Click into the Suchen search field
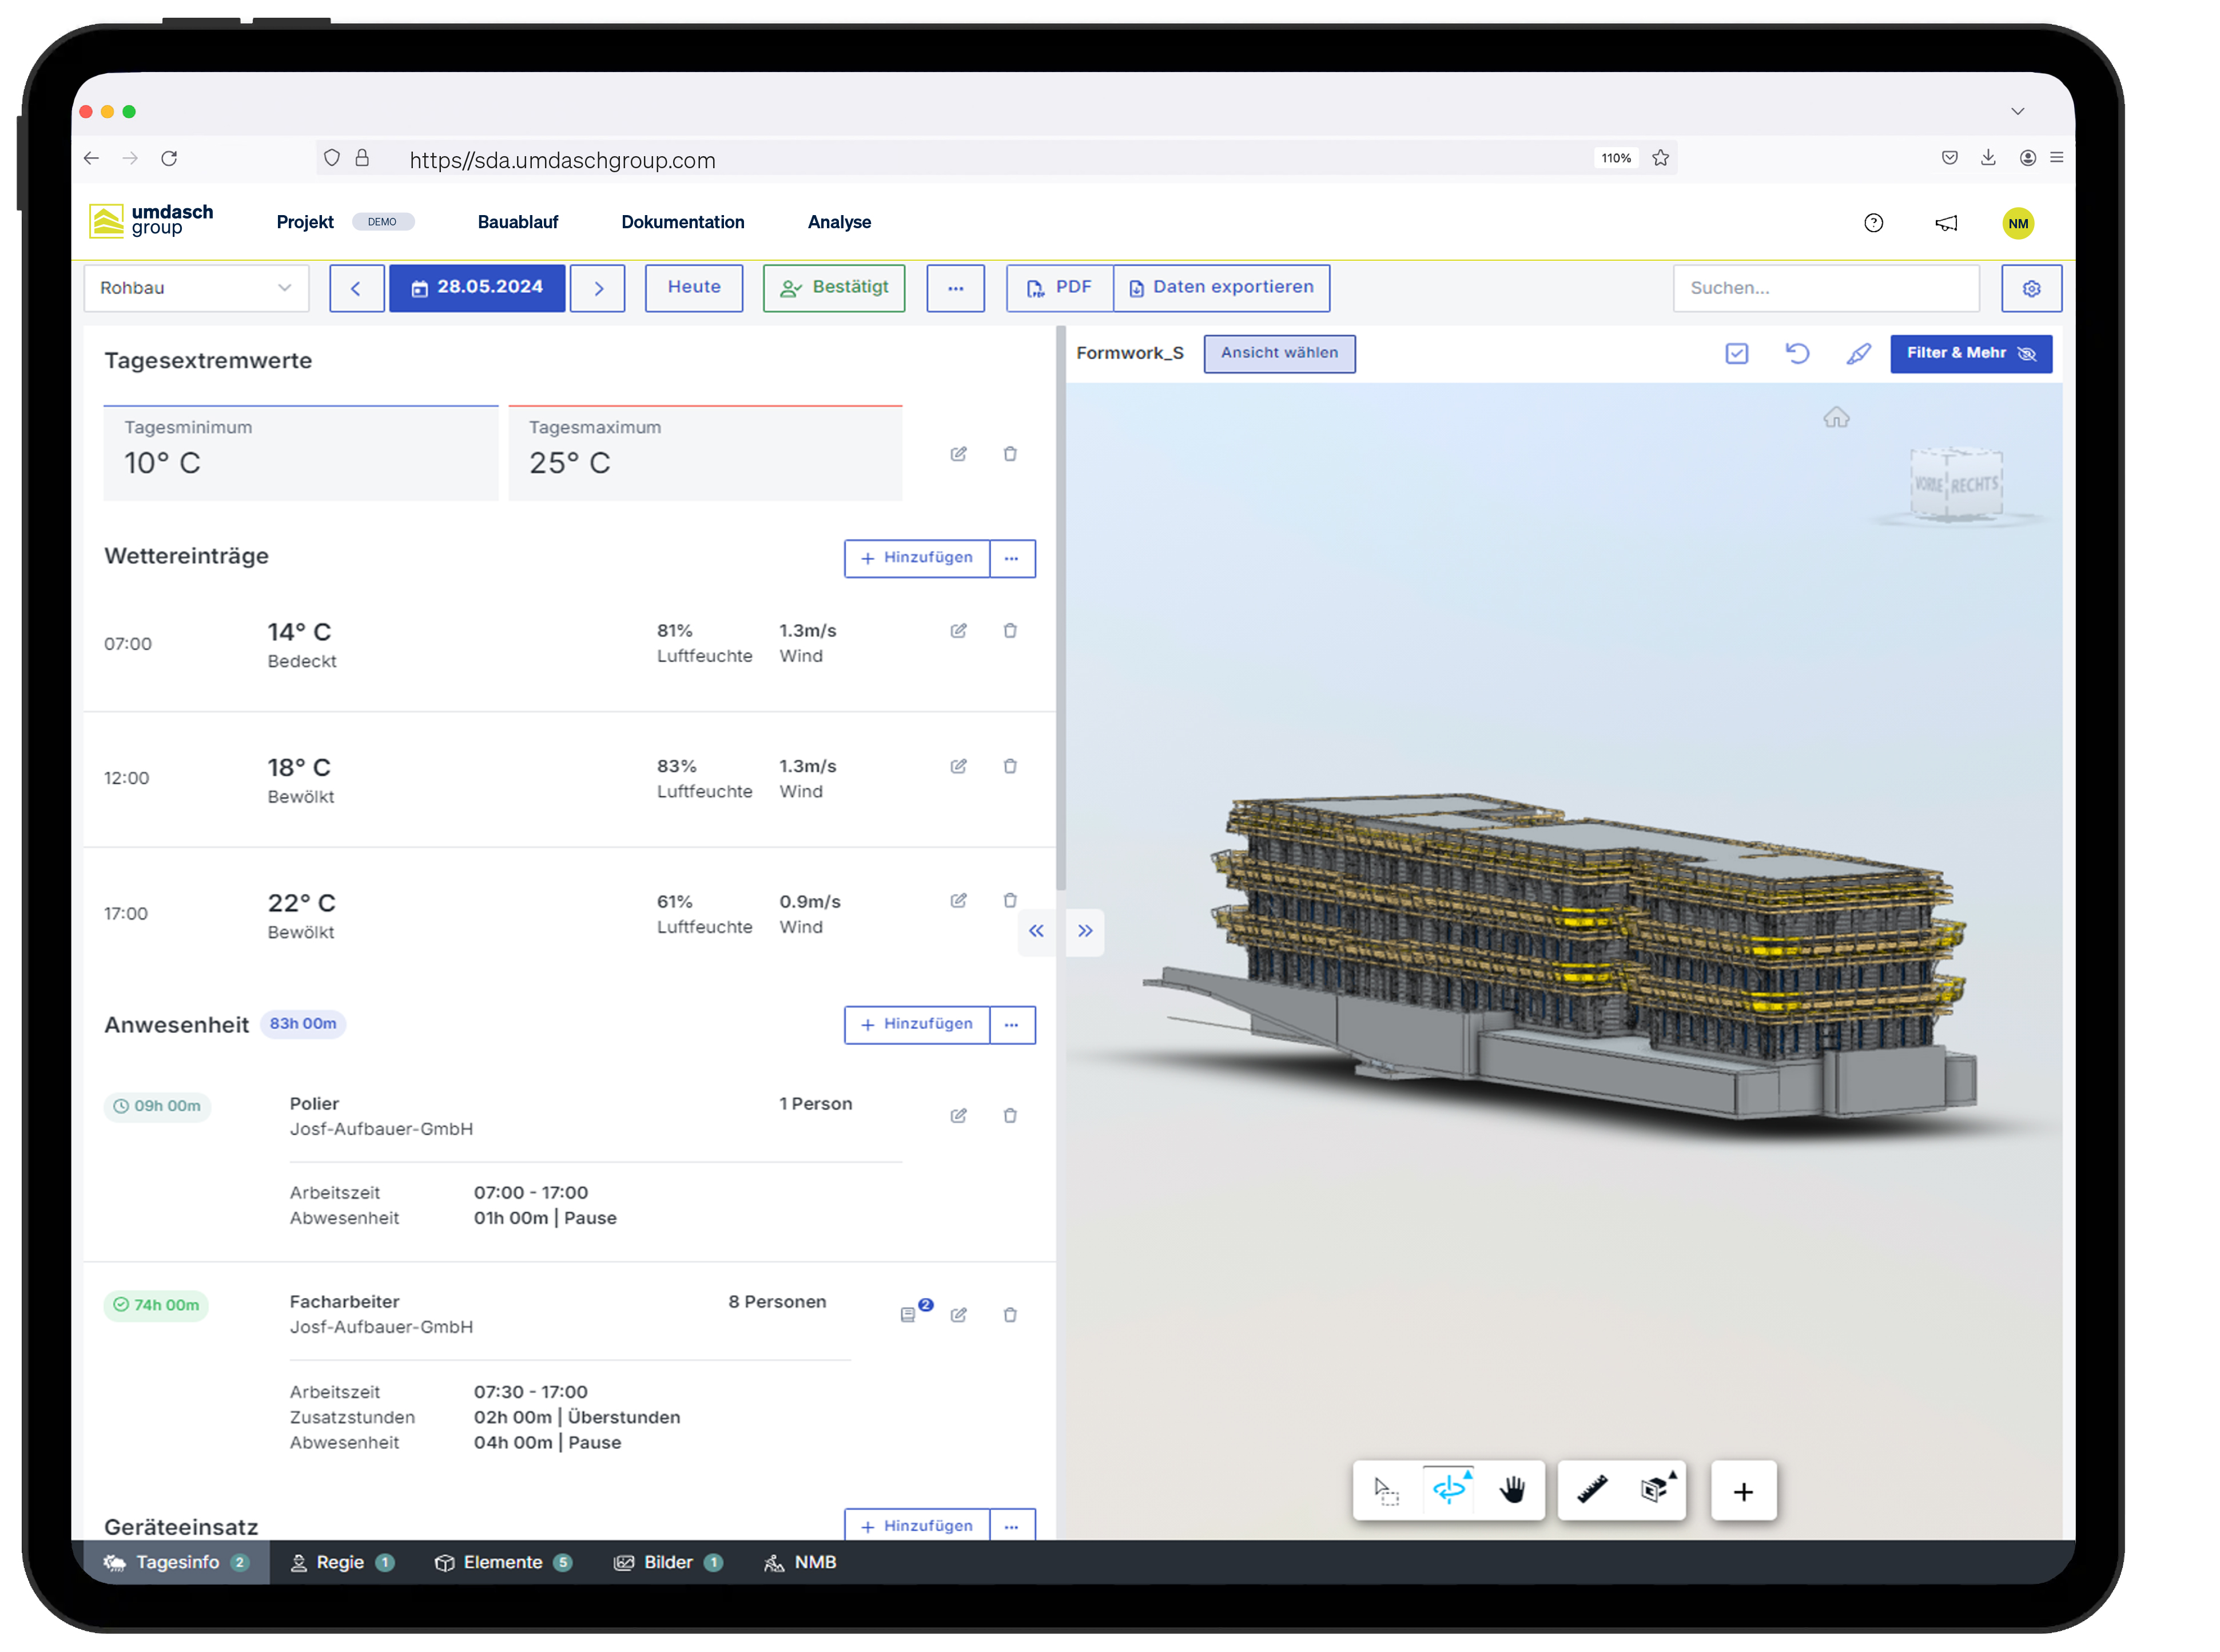This screenshot has height=1652, width=2220. pyautogui.click(x=1826, y=287)
